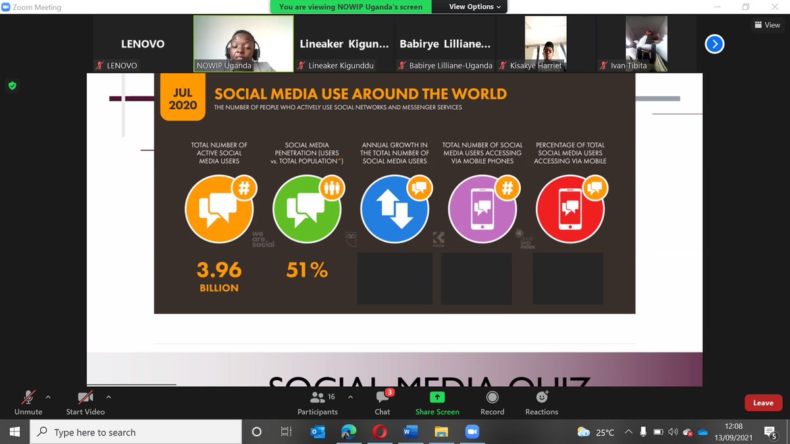Image resolution: width=790 pixels, height=444 pixels.
Task: Click the 3.96 BILLION figure
Action: click(219, 276)
